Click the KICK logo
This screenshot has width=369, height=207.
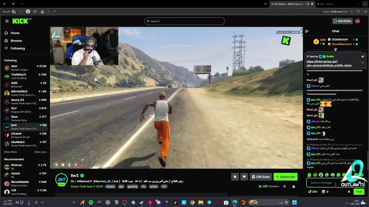click(x=22, y=21)
